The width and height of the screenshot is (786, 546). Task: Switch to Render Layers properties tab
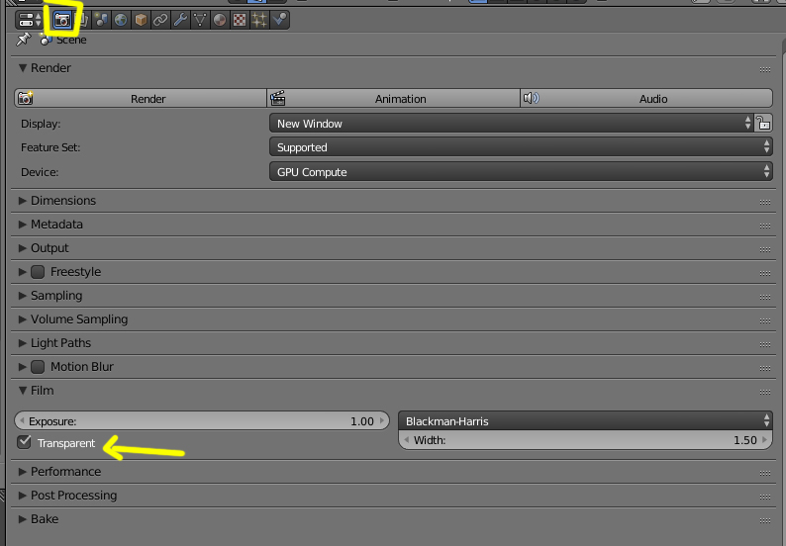tap(83, 20)
